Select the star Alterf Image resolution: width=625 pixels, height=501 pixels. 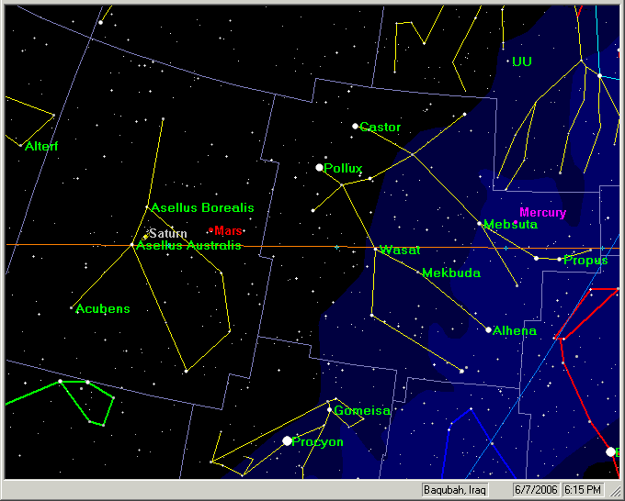click(20, 145)
